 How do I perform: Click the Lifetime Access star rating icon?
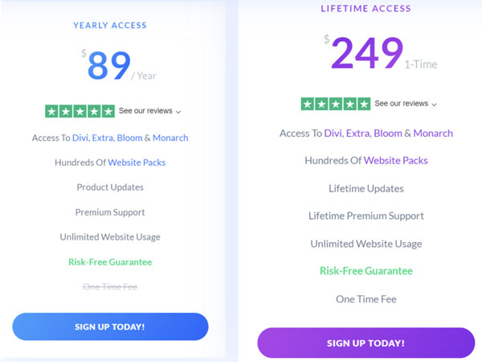(335, 104)
